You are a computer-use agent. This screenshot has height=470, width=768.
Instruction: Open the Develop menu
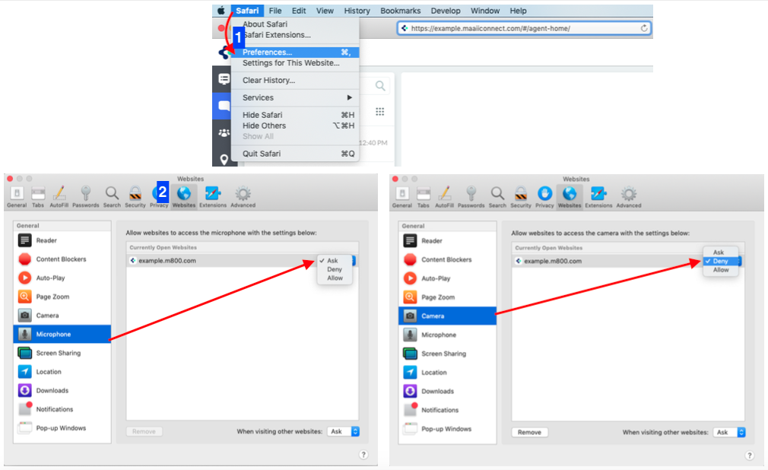point(446,11)
